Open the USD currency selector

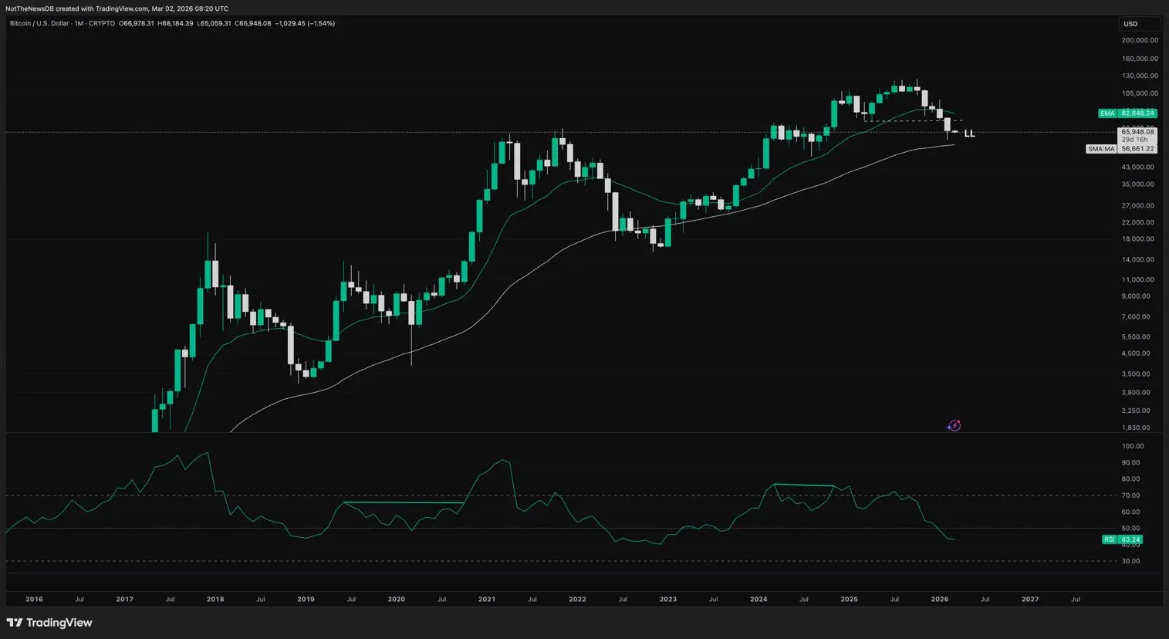1140,24
